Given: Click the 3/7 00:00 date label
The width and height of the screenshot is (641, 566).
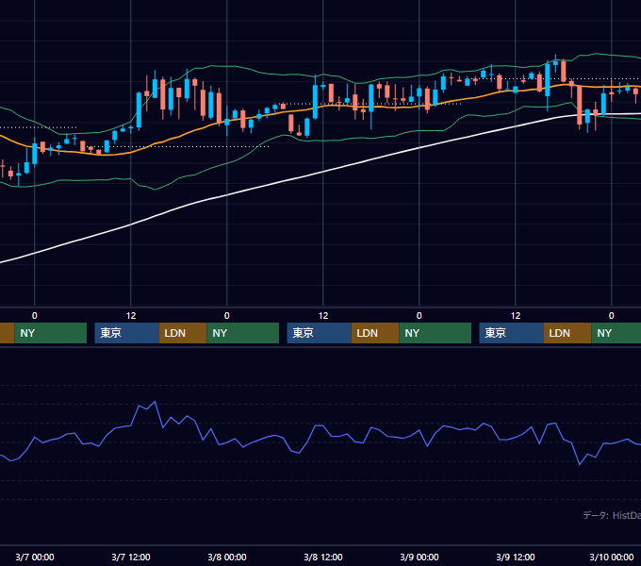Looking at the screenshot, I should pos(35,557).
